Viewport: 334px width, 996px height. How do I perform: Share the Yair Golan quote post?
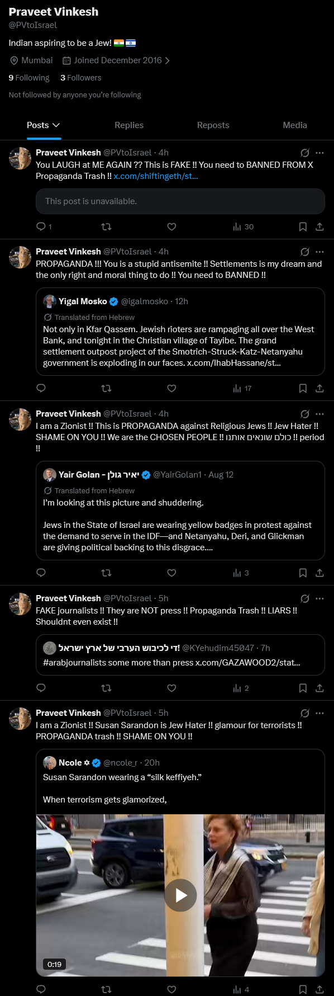tap(319, 573)
